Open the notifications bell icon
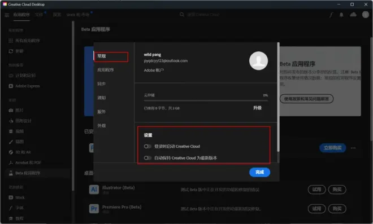This screenshot has width=373, height=224. [341, 15]
